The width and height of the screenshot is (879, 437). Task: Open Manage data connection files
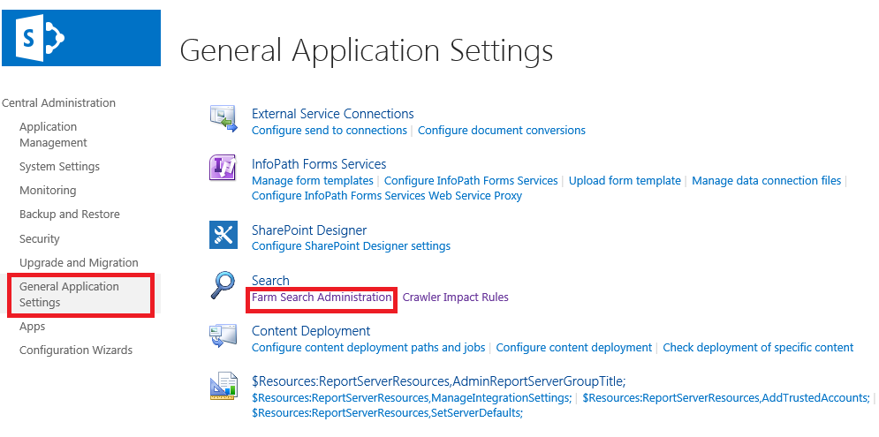(766, 180)
